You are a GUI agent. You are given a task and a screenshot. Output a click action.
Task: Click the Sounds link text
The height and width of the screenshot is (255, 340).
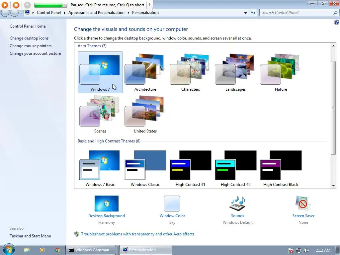237,216
